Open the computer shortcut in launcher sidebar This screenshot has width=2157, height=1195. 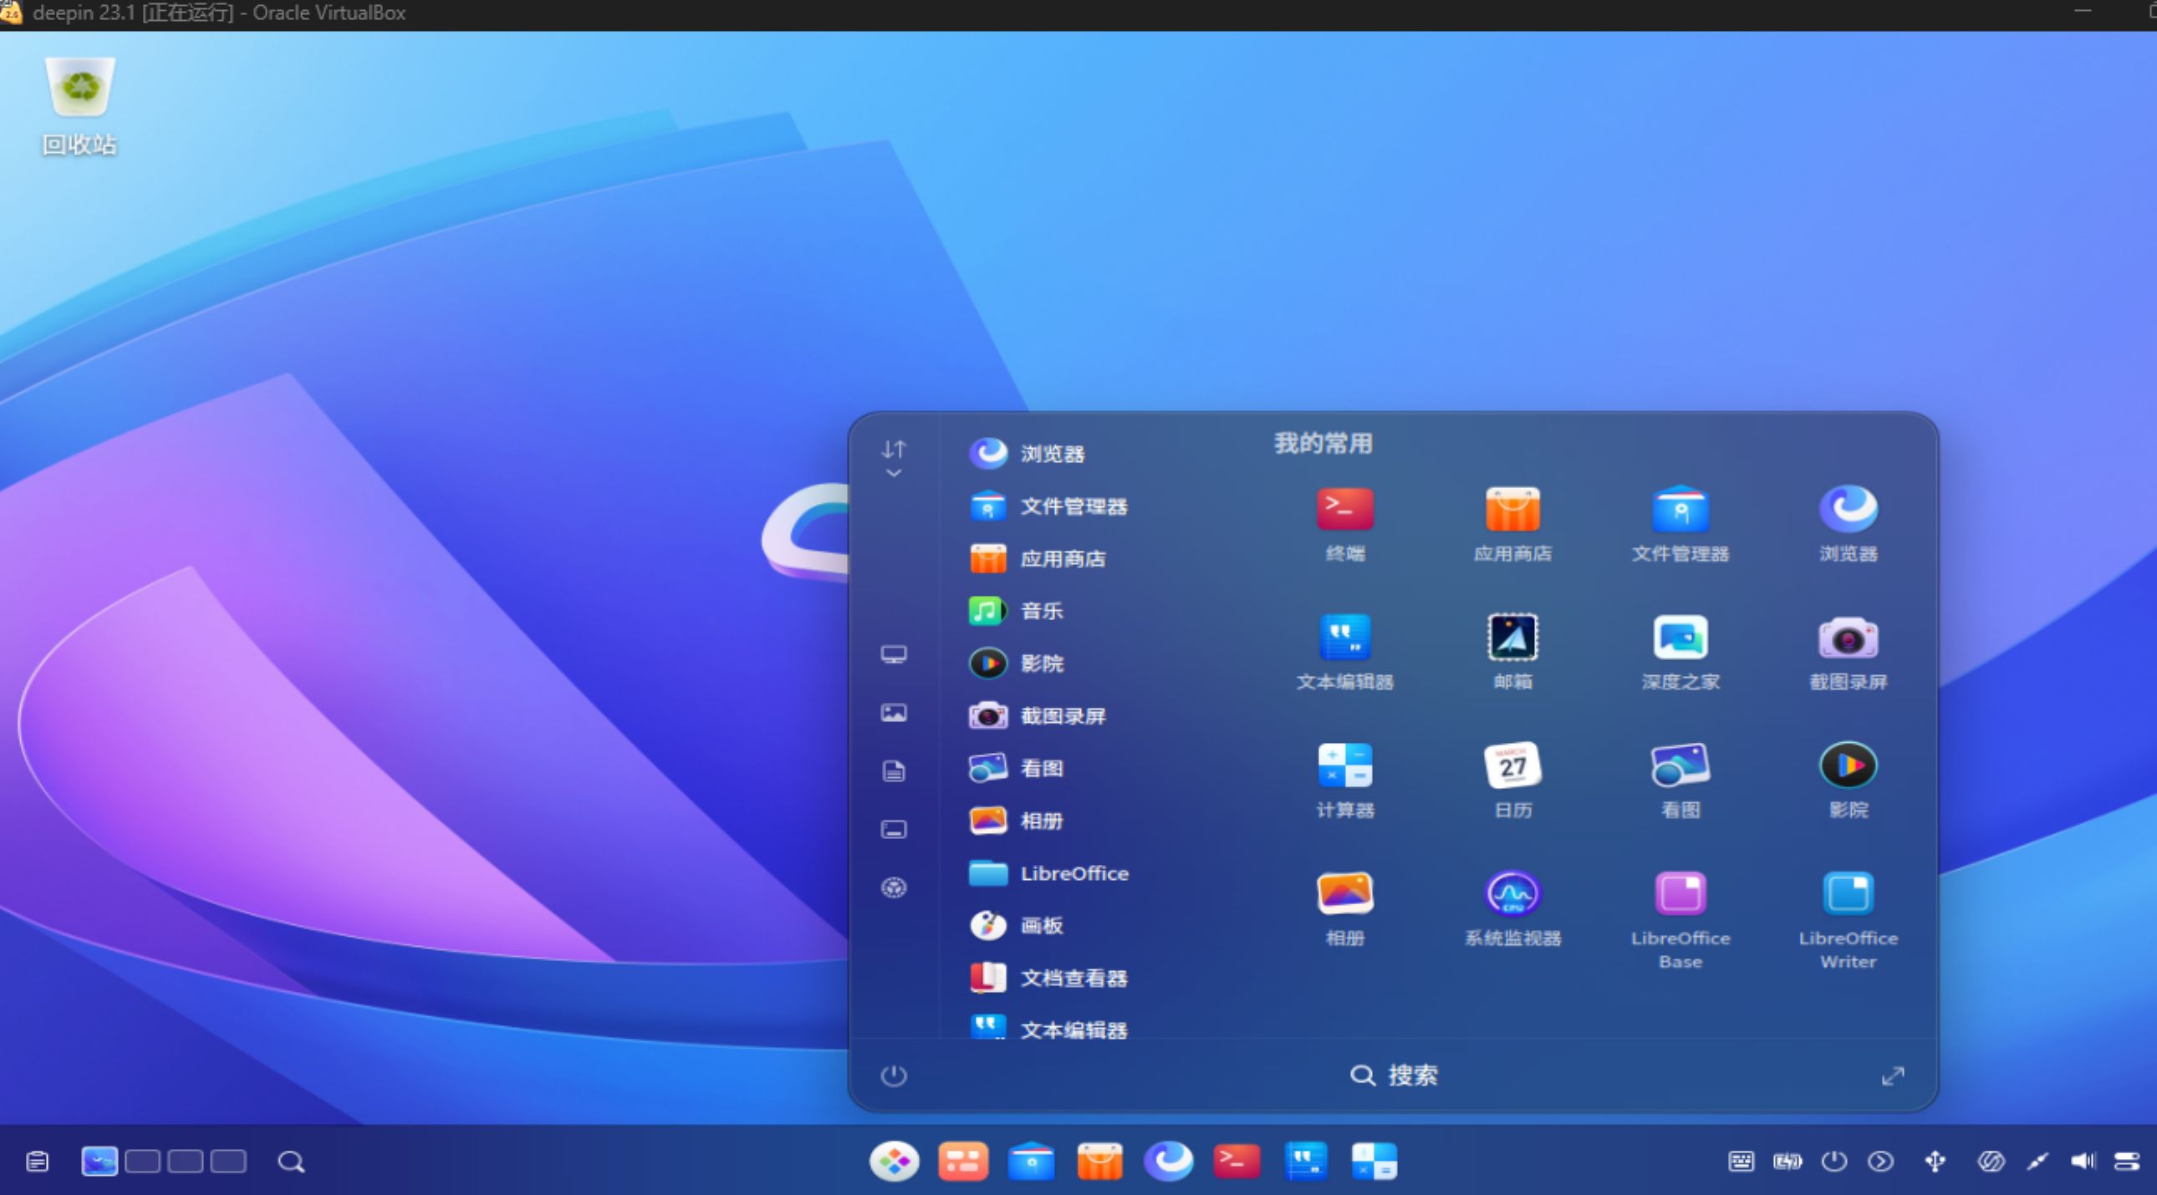(894, 654)
